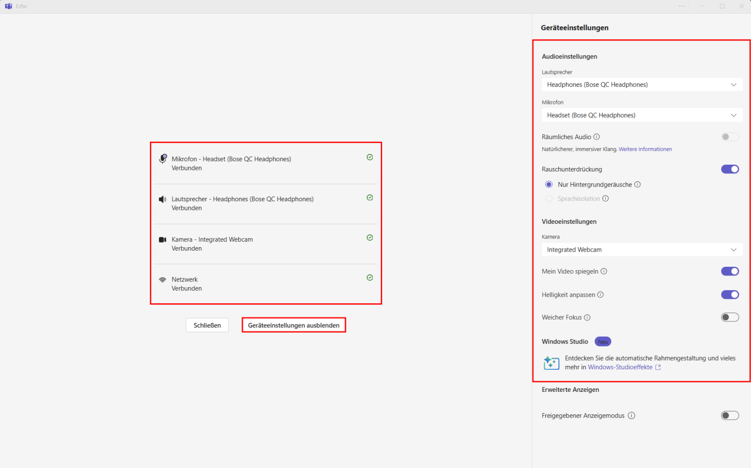This screenshot has width=751, height=468.
Task: Click the green checkmark next to Netzwerk
Action: pyautogui.click(x=370, y=277)
